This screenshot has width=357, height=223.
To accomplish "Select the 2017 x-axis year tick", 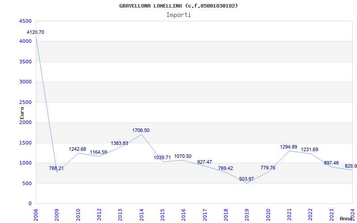I will pos(205,215).
